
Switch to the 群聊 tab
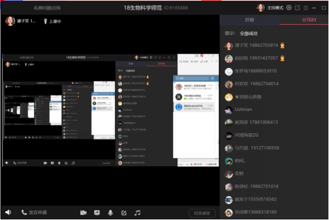tap(249, 19)
